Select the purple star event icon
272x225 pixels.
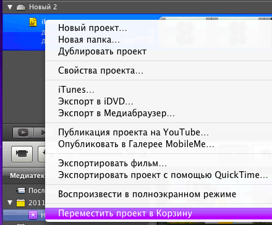(x=33, y=214)
